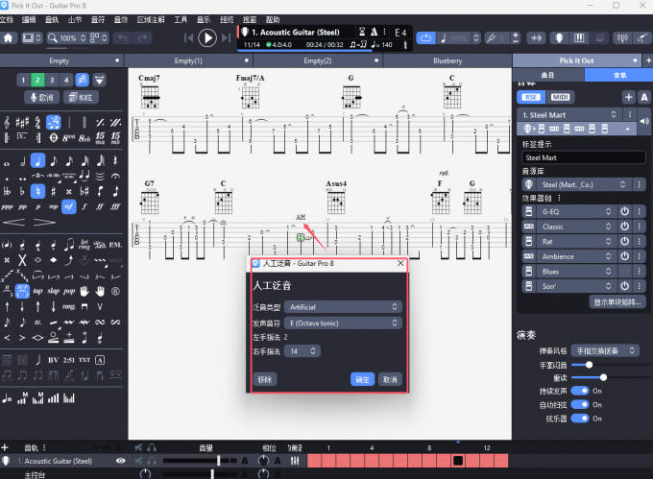Viewport: 653px width, 479px height.
Task: Click add track plus icon at bottom
Action: coord(6,447)
